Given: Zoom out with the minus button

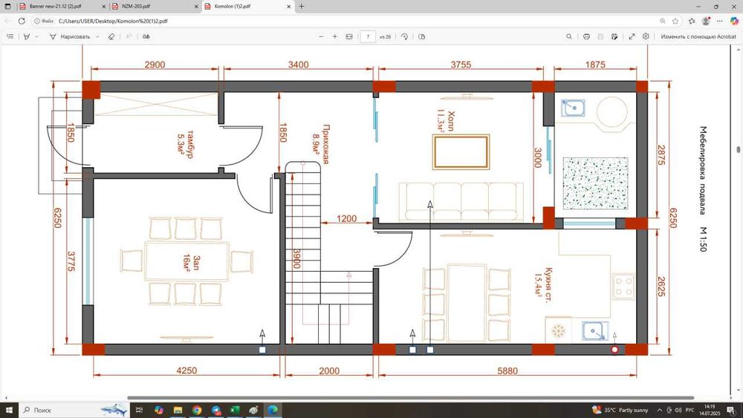Looking at the screenshot, I should click(x=321, y=36).
